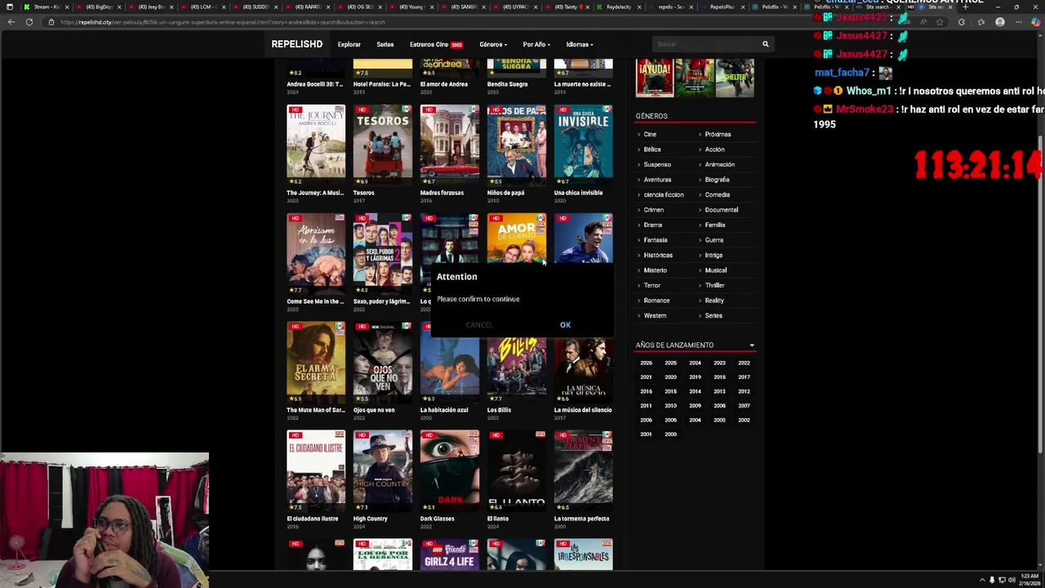This screenshot has height=588, width=1045.
Task: Select the Thriller genre
Action: [x=715, y=285]
